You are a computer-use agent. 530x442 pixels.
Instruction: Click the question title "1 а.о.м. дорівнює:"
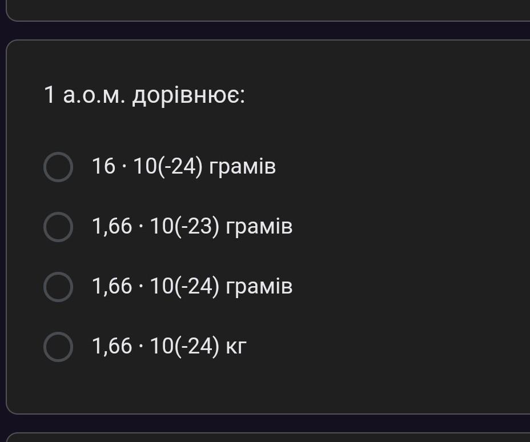(144, 95)
